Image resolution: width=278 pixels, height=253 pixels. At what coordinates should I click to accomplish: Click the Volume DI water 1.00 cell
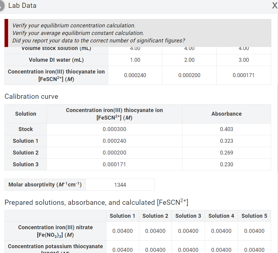(x=135, y=60)
